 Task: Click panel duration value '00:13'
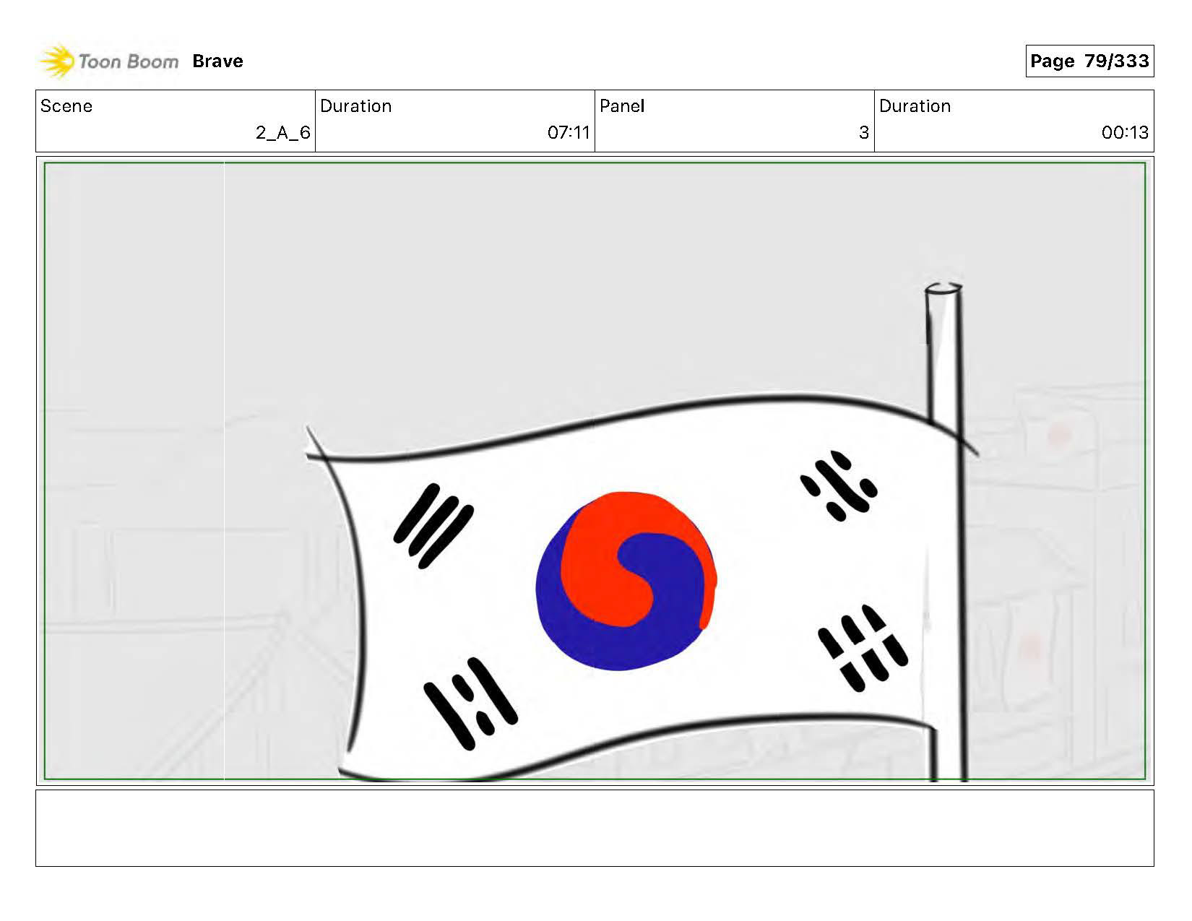[1125, 133]
